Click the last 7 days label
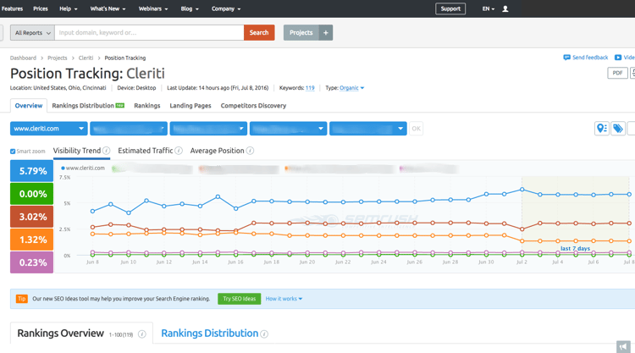635x353 pixels. point(575,249)
